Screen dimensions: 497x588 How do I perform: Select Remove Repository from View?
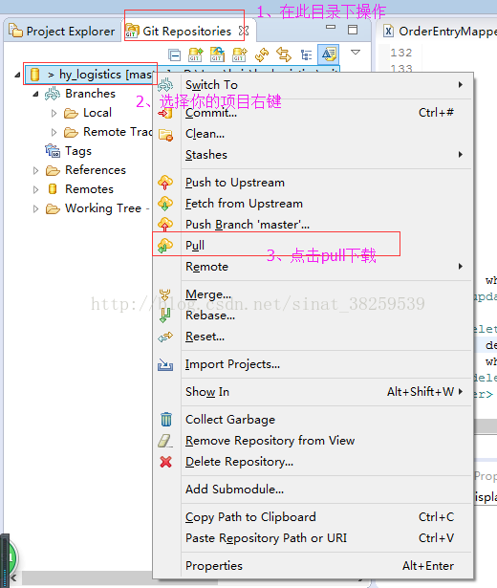[313, 440]
